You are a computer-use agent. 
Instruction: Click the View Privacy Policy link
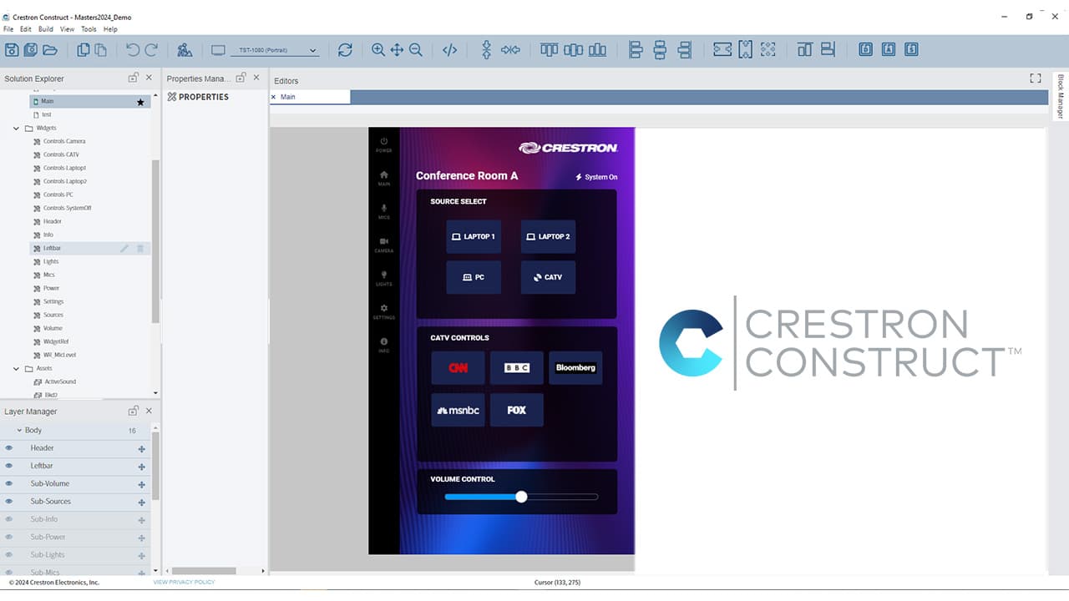(x=184, y=582)
